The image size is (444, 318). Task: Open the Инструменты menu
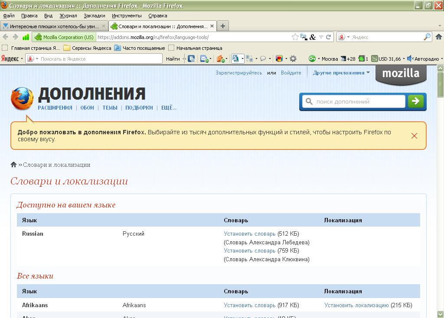[127, 16]
